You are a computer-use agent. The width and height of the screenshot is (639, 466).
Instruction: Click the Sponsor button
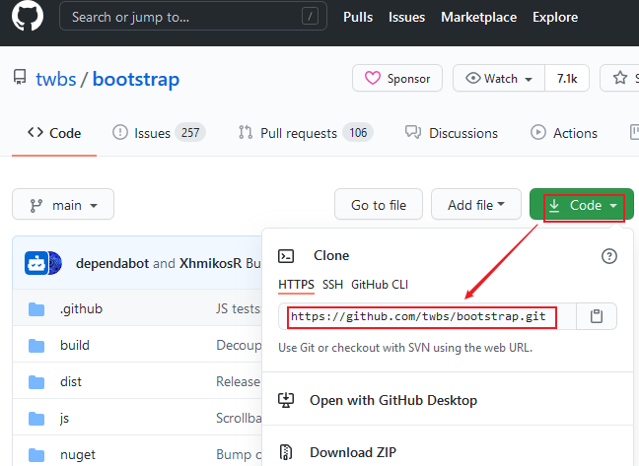tap(397, 78)
